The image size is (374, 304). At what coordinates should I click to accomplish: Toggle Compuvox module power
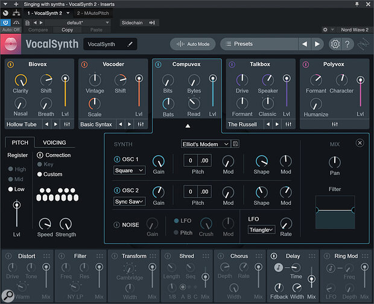[x=158, y=64]
